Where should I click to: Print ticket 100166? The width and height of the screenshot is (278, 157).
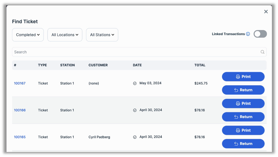(x=243, y=104)
